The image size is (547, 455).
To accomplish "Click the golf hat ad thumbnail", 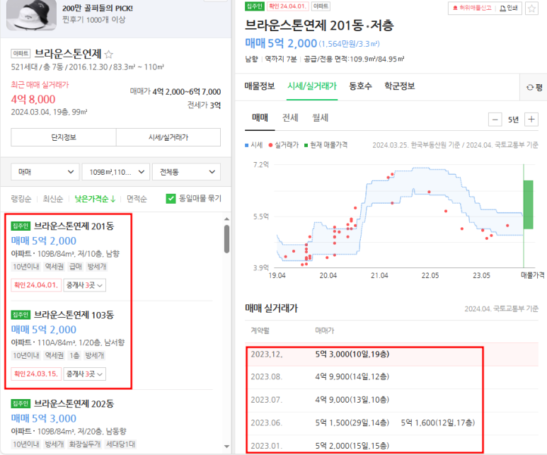I will tap(31, 15).
